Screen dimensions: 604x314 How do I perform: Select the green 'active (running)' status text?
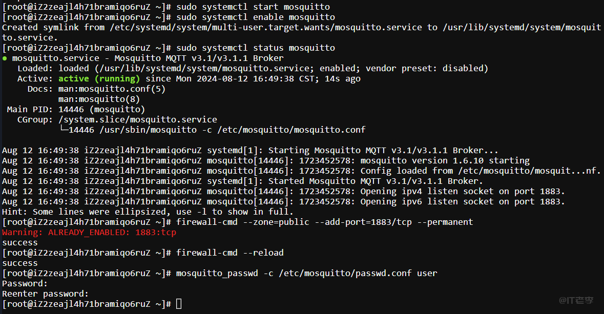[x=99, y=79]
